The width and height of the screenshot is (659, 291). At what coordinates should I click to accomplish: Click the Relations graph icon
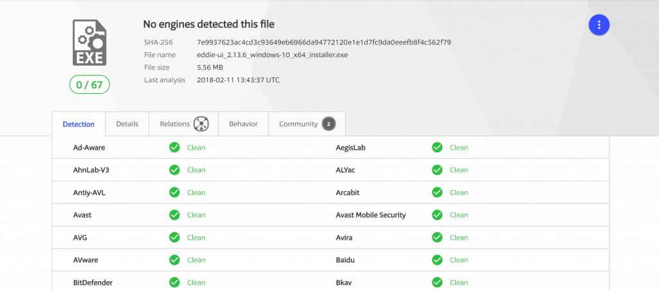point(201,124)
